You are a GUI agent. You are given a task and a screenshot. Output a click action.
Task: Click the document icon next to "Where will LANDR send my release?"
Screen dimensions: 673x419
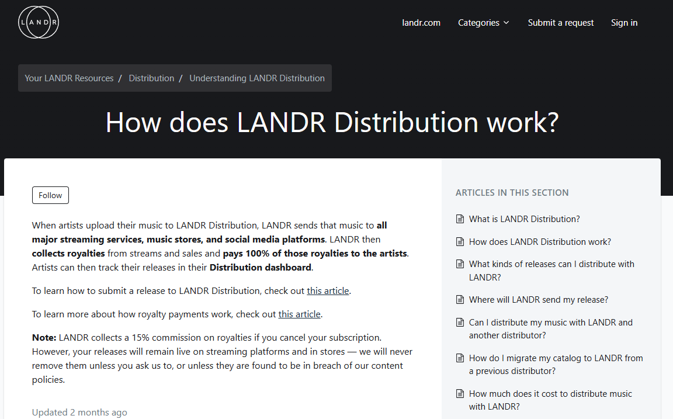tap(459, 299)
